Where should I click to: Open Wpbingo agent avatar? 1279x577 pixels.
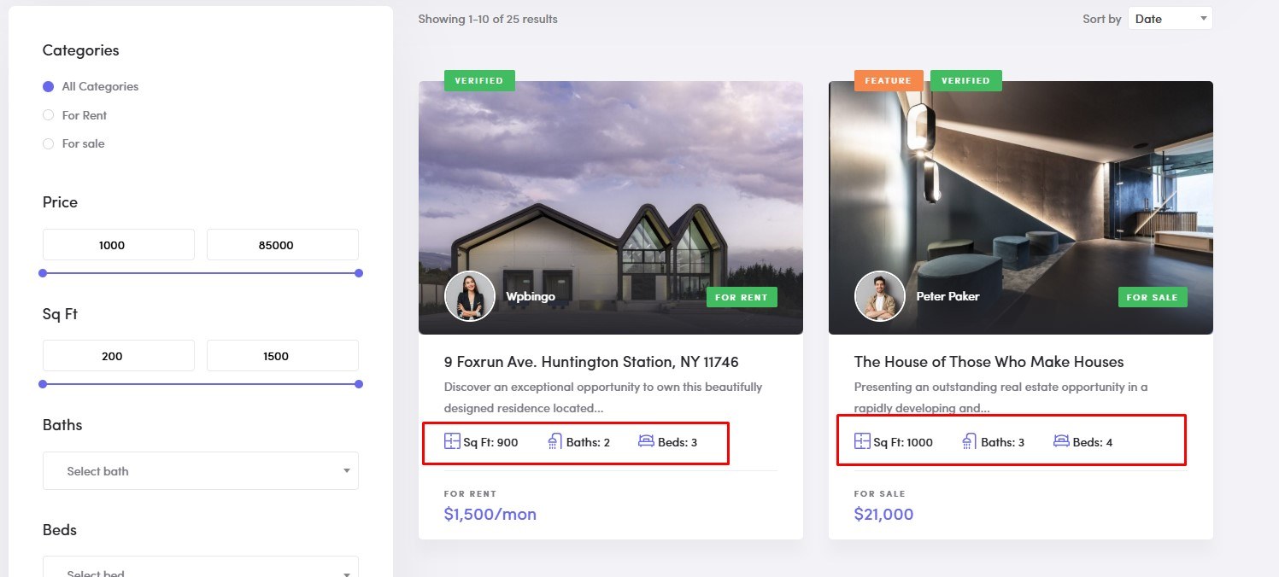click(470, 296)
